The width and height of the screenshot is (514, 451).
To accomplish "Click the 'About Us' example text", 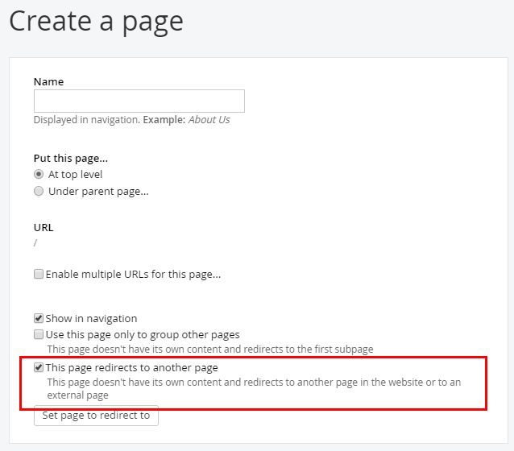I will click(x=209, y=120).
